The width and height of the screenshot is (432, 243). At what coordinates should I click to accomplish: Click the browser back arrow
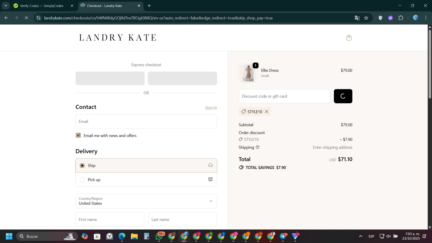[6, 18]
